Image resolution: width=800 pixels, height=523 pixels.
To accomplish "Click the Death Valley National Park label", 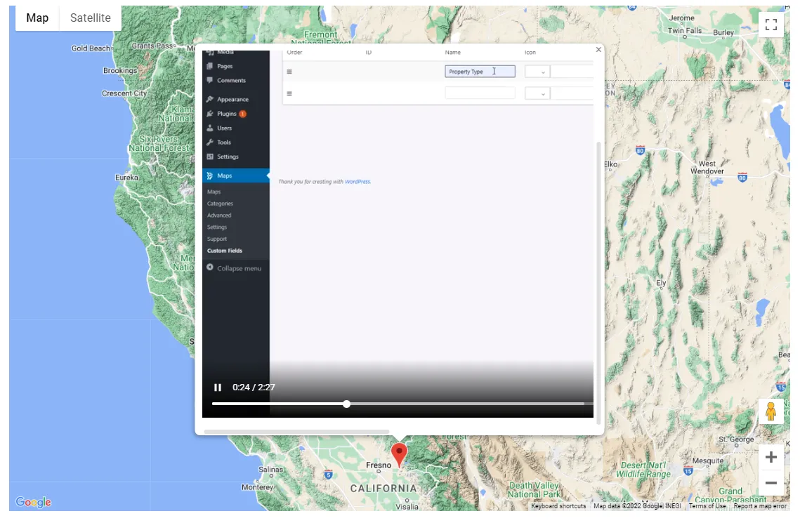I will click(x=535, y=490).
